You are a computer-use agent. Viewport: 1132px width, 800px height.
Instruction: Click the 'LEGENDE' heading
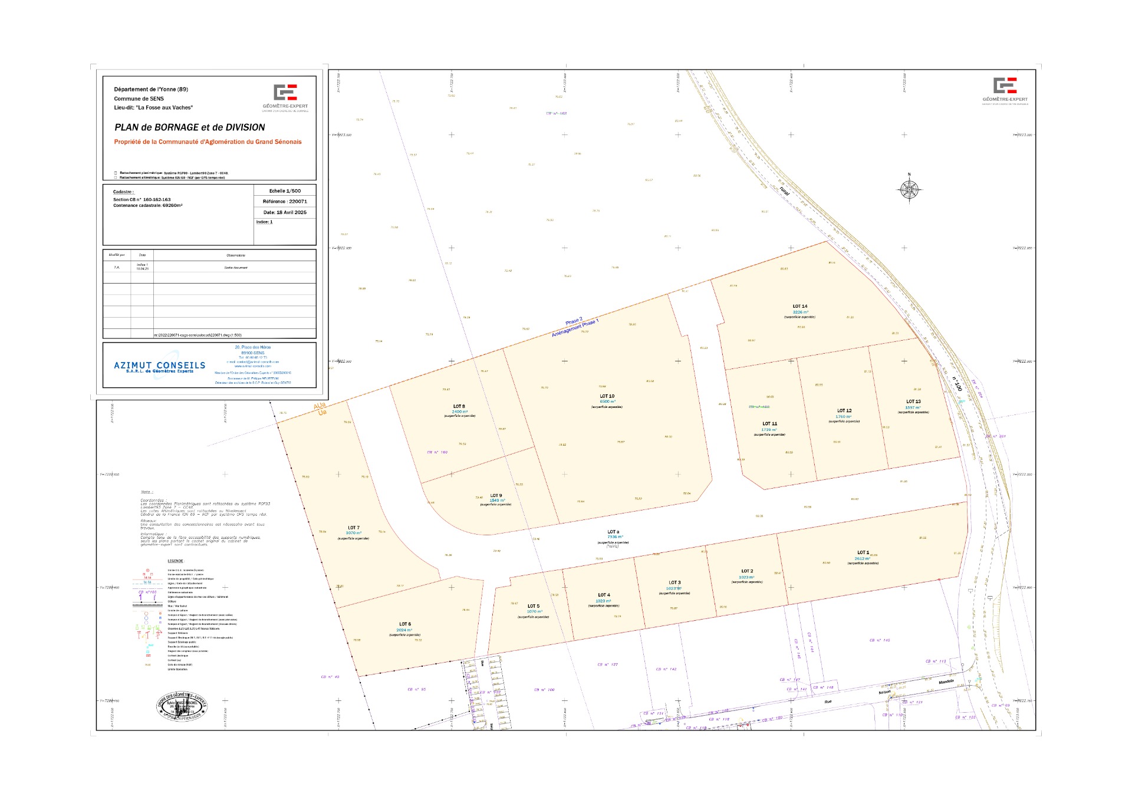(175, 561)
